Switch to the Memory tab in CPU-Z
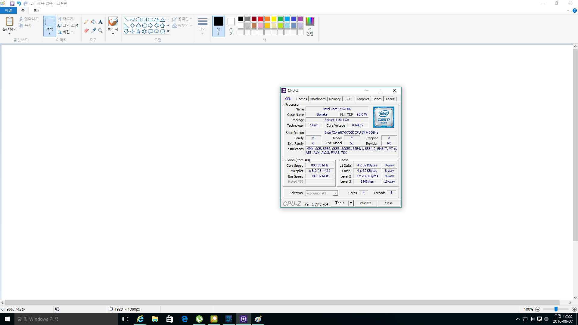This screenshot has height=325, width=578. tap(335, 99)
